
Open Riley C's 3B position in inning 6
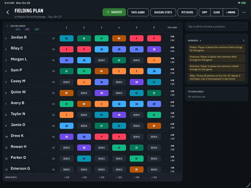[x=154, y=49]
